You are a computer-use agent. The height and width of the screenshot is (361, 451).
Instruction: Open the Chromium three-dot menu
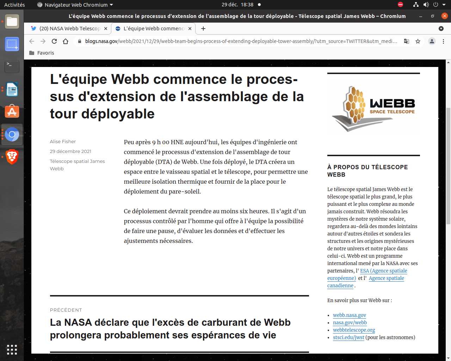443,41
